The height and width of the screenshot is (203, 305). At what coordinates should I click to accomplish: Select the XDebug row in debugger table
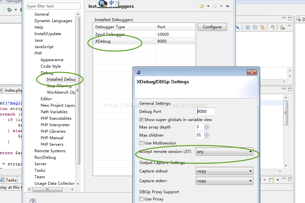coord(144,41)
